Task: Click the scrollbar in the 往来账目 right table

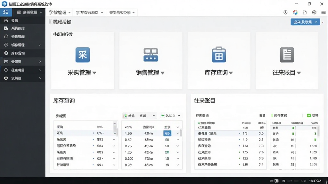Action: click(318, 131)
